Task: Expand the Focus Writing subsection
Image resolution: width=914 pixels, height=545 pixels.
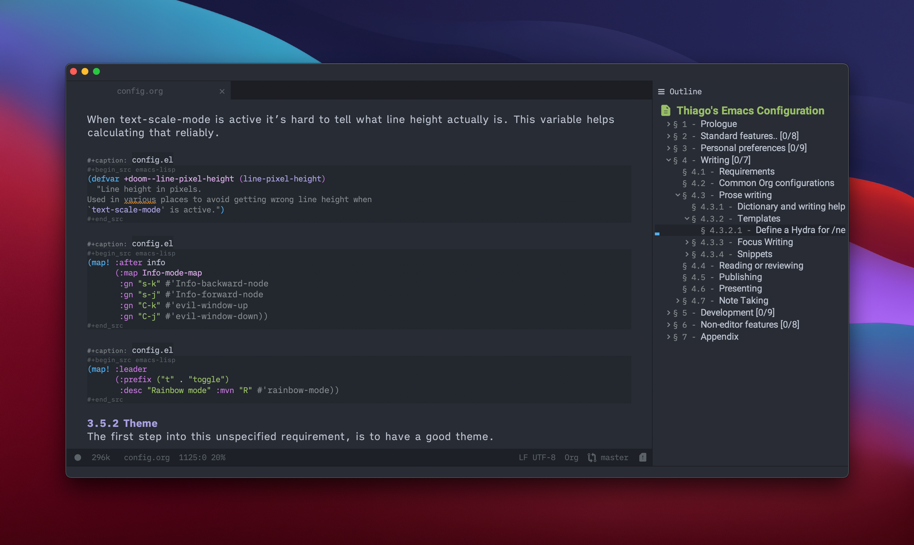Action: [687, 242]
